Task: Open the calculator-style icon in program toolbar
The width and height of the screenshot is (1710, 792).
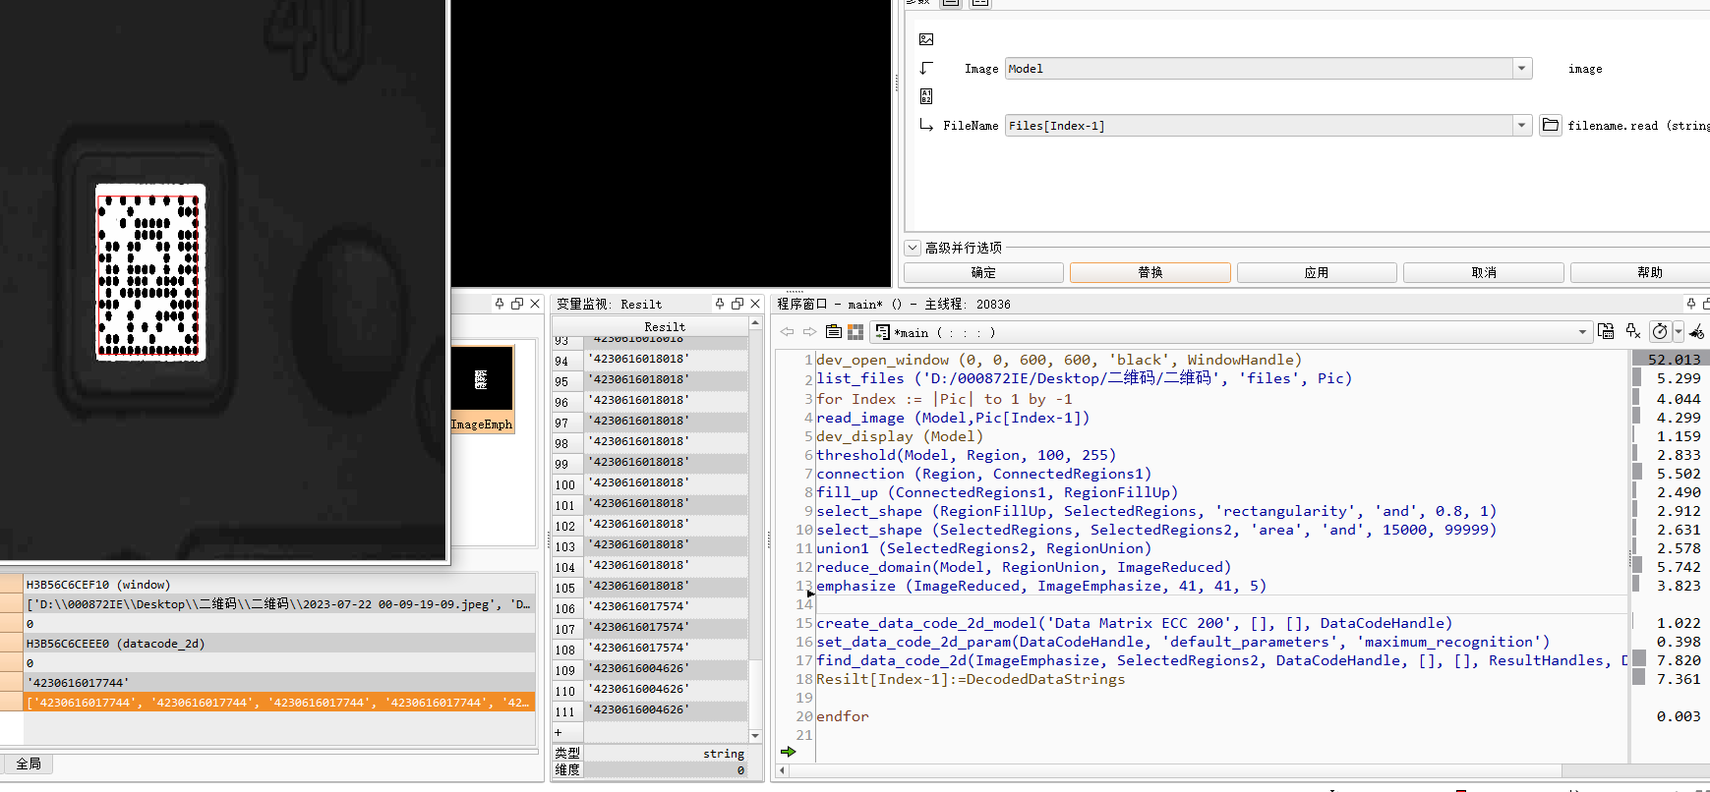Action: click(1606, 331)
